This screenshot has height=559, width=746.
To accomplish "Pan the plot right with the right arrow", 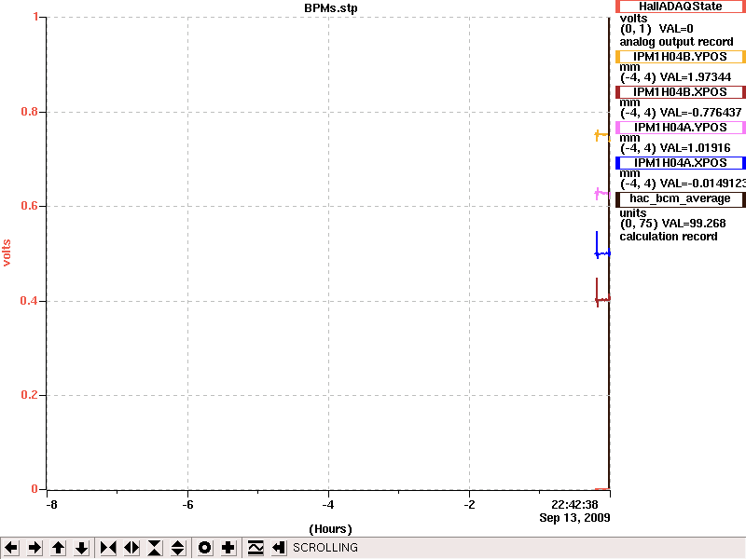I will [x=35, y=548].
